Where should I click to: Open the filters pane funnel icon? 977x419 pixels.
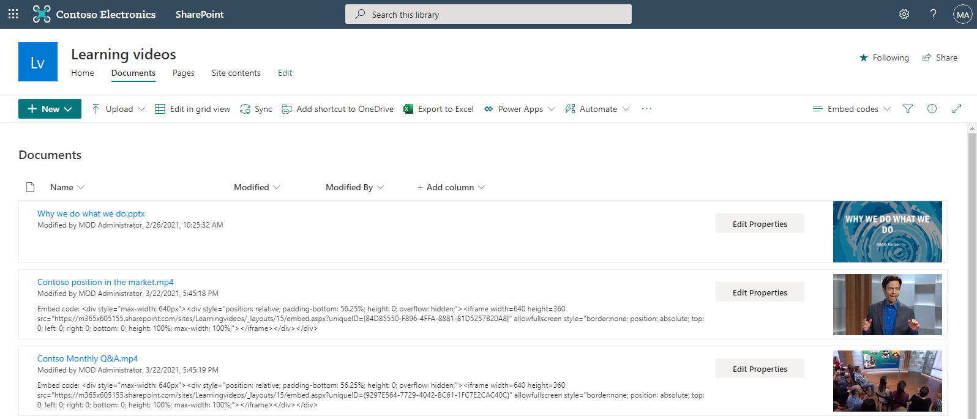[908, 109]
